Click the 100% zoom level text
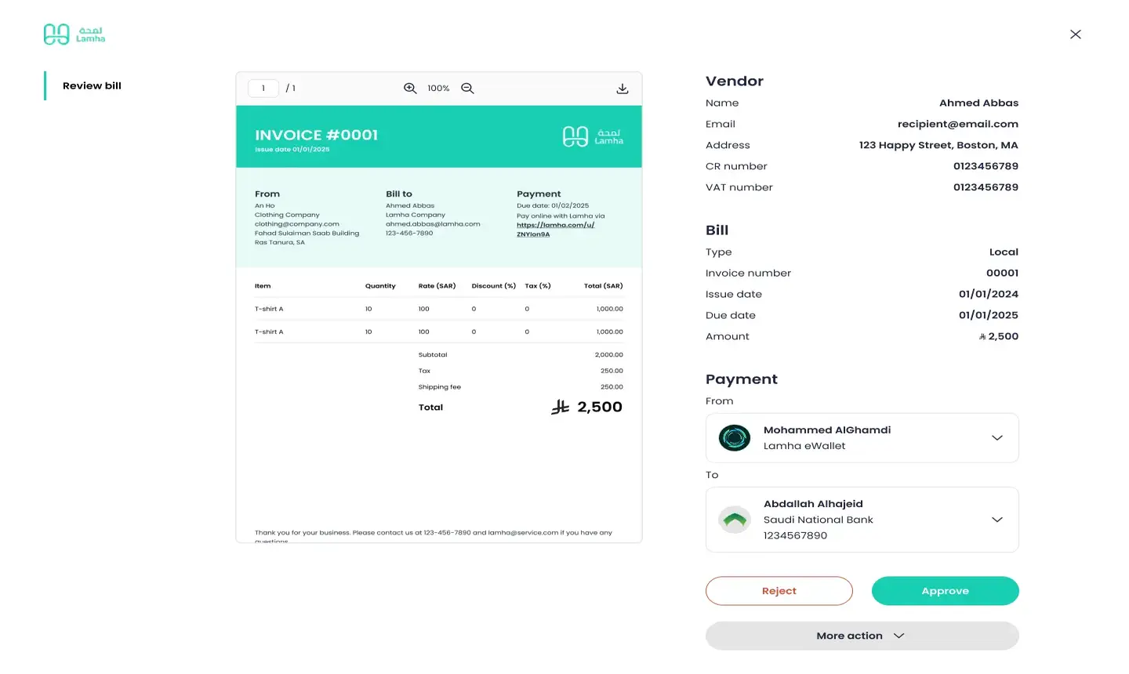This screenshot has height=674, width=1129. click(438, 89)
